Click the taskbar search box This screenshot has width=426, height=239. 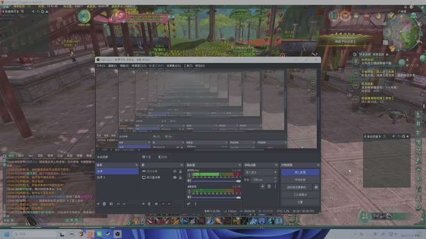point(35,234)
